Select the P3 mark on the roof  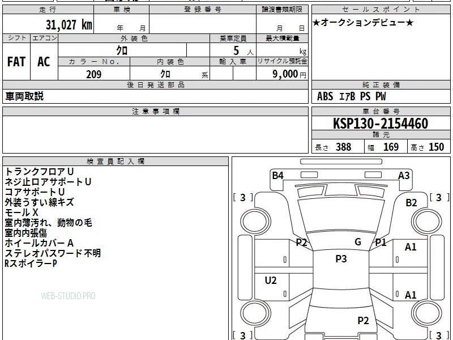tap(341, 258)
